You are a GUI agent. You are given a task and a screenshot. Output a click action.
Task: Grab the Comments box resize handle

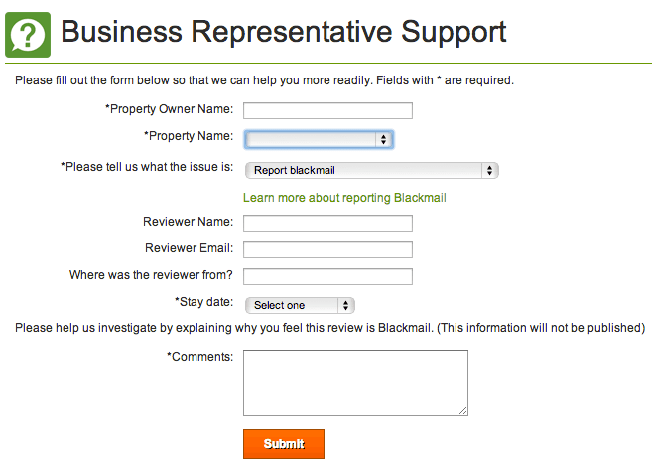[463, 410]
